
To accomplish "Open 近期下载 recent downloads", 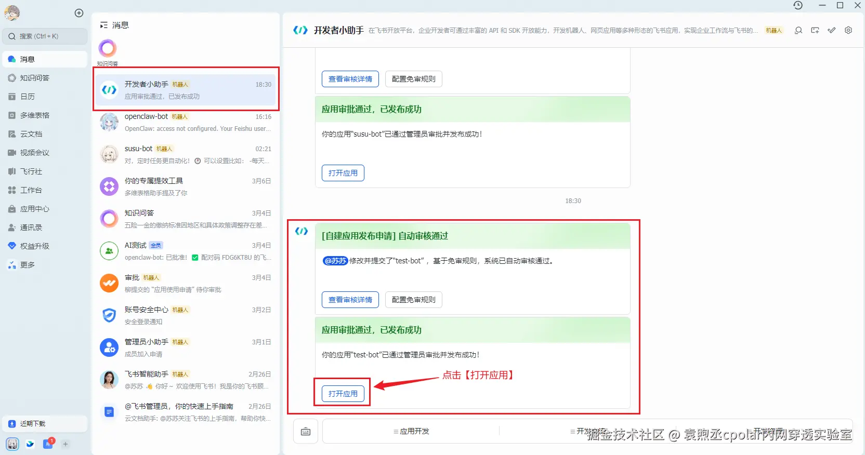I will click(x=45, y=424).
